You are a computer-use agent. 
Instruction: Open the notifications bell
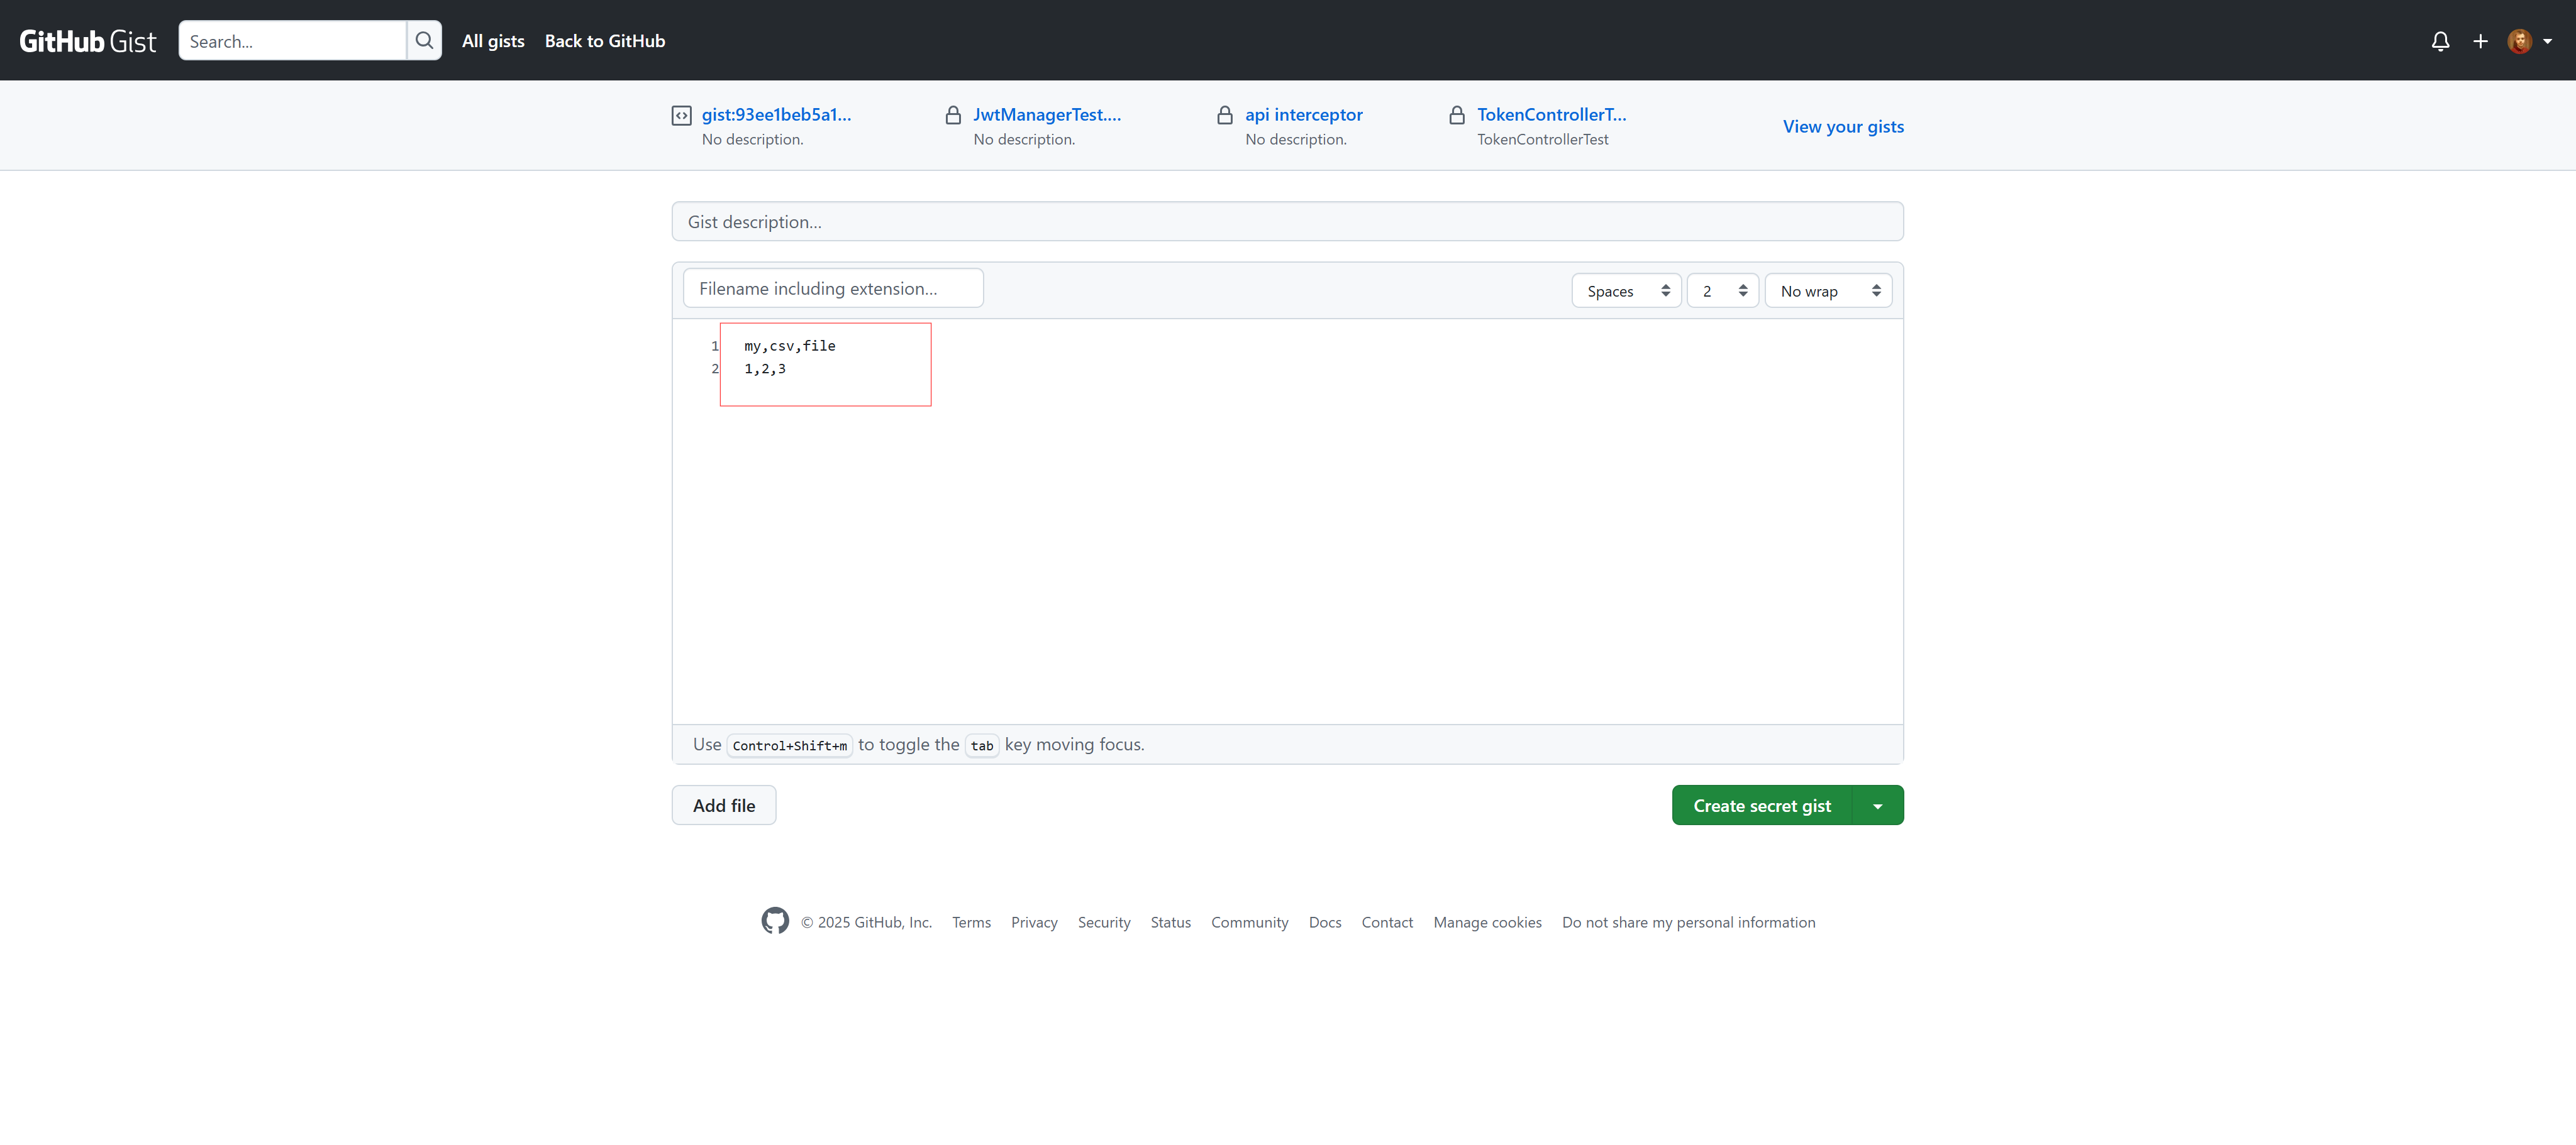pos(2440,41)
